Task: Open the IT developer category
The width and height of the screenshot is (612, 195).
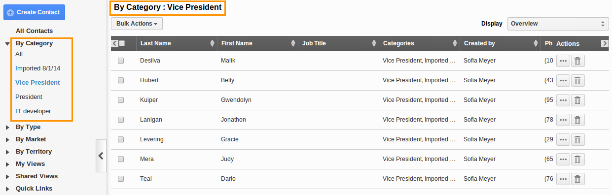Action: [33, 111]
